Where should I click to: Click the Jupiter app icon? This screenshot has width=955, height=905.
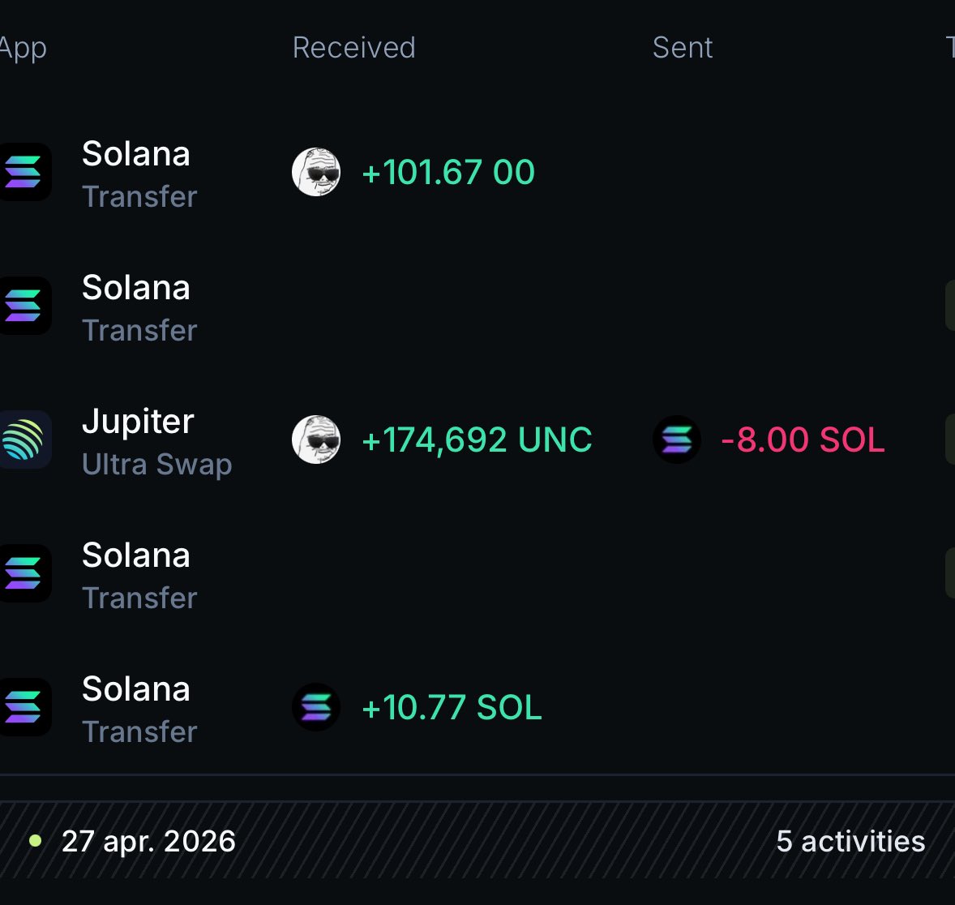24,440
